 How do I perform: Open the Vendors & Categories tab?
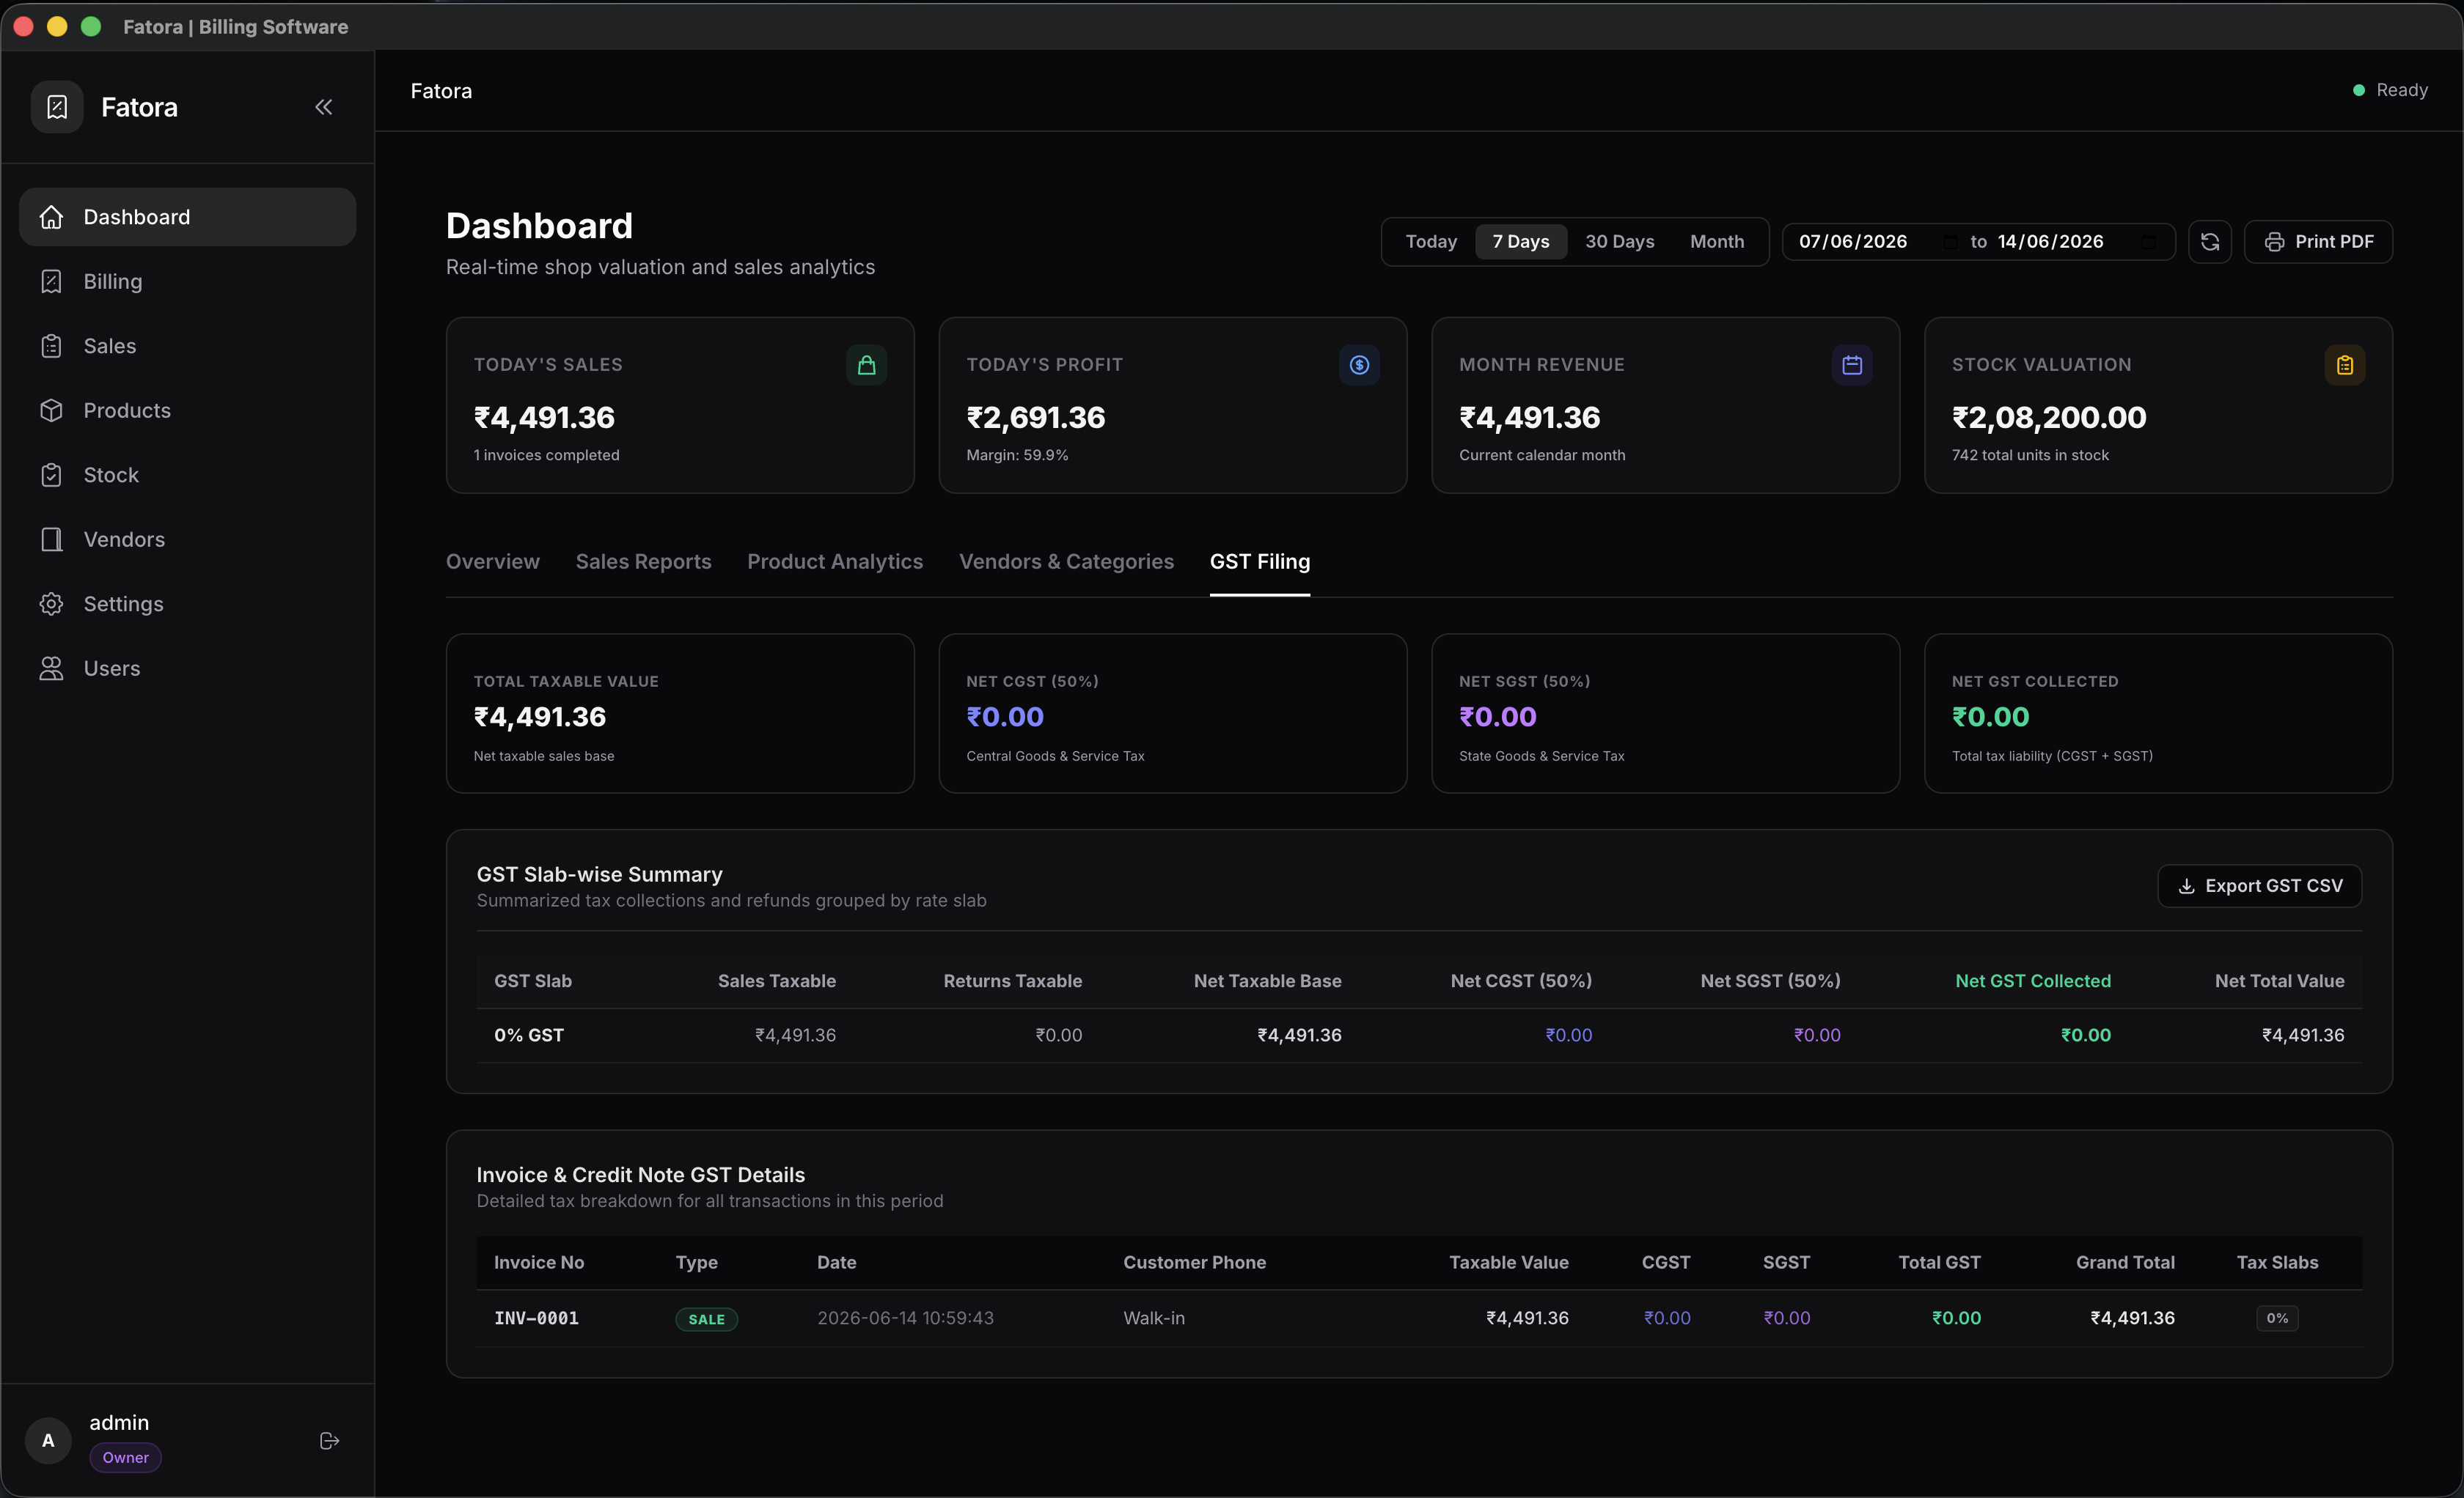click(1066, 561)
